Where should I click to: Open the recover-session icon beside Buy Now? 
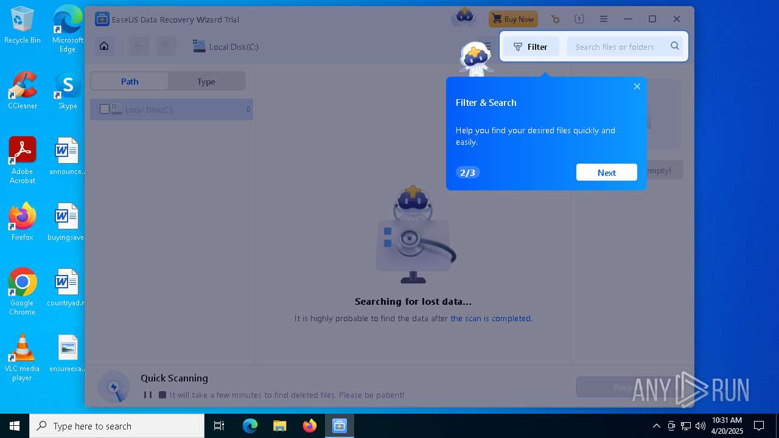(x=555, y=19)
